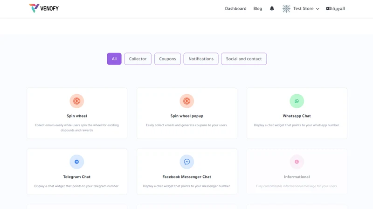The image size is (373, 209).
Task: Click the Telegram Chat icon
Action: pos(76,162)
